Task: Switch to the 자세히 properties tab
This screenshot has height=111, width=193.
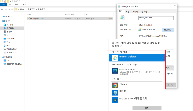Action: point(135,12)
